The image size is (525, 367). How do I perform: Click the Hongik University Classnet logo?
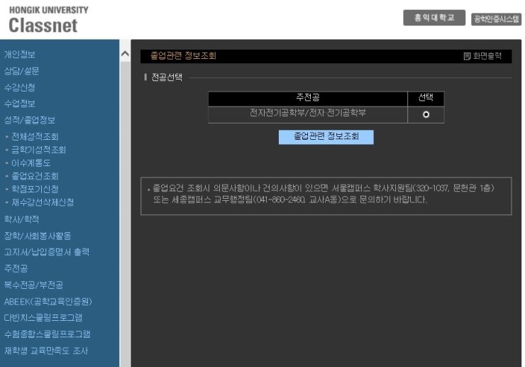click(x=48, y=20)
